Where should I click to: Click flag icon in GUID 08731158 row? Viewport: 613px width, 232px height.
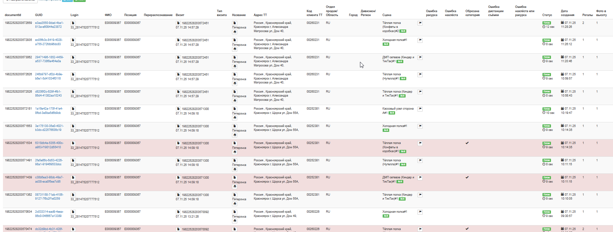click(420, 195)
